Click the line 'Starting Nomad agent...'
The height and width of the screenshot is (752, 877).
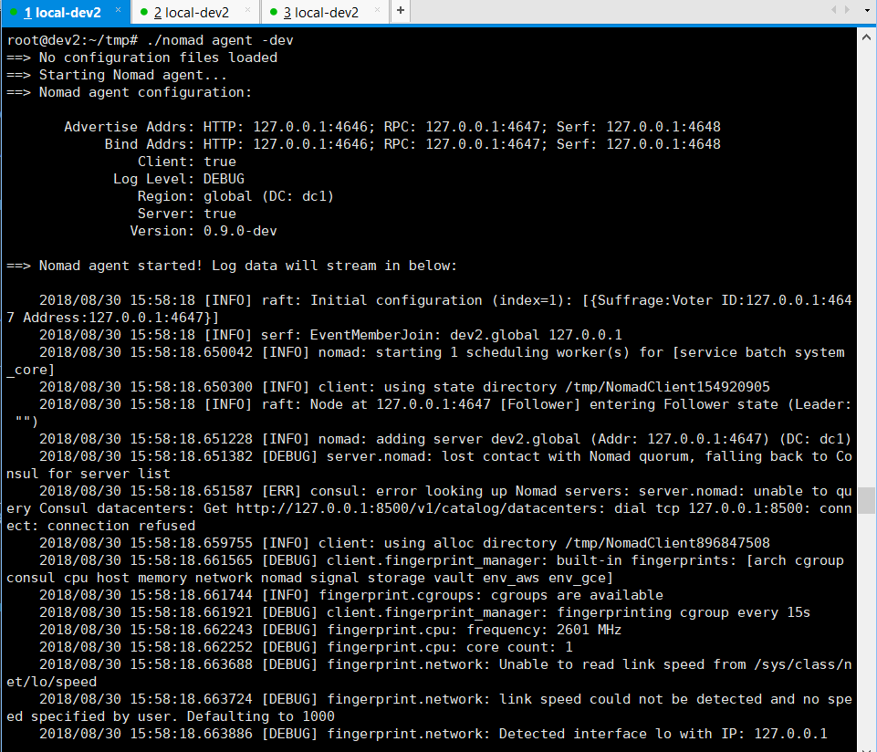point(133,75)
